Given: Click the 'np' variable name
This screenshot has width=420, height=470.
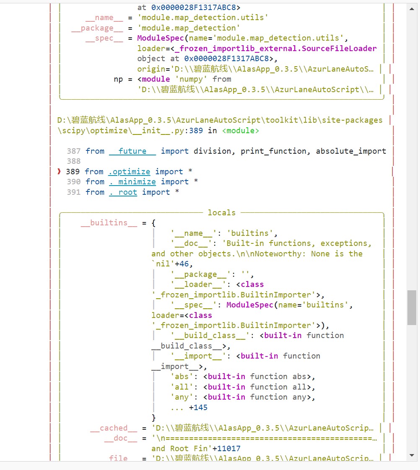Looking at the screenshot, I should 118,80.
